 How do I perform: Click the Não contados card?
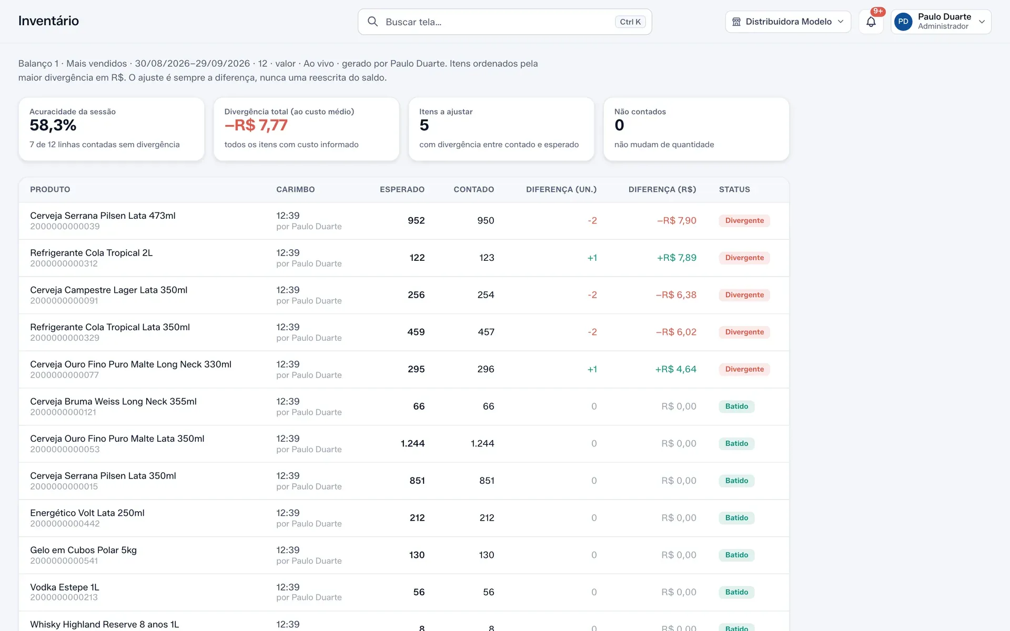(696, 129)
